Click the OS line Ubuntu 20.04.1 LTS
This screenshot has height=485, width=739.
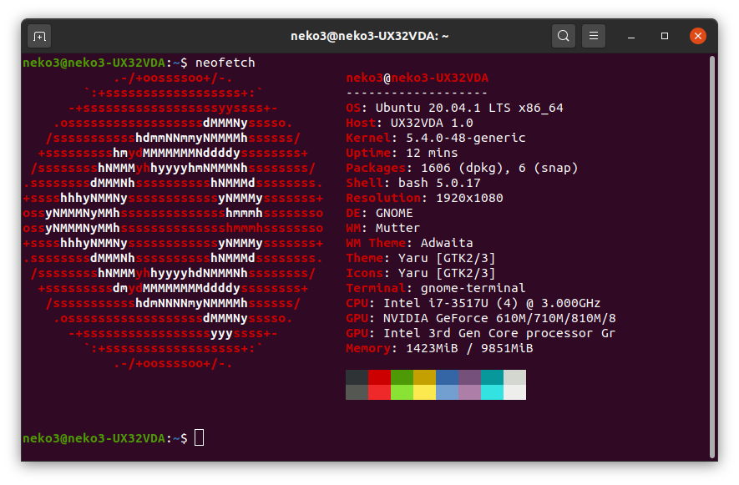pos(454,108)
